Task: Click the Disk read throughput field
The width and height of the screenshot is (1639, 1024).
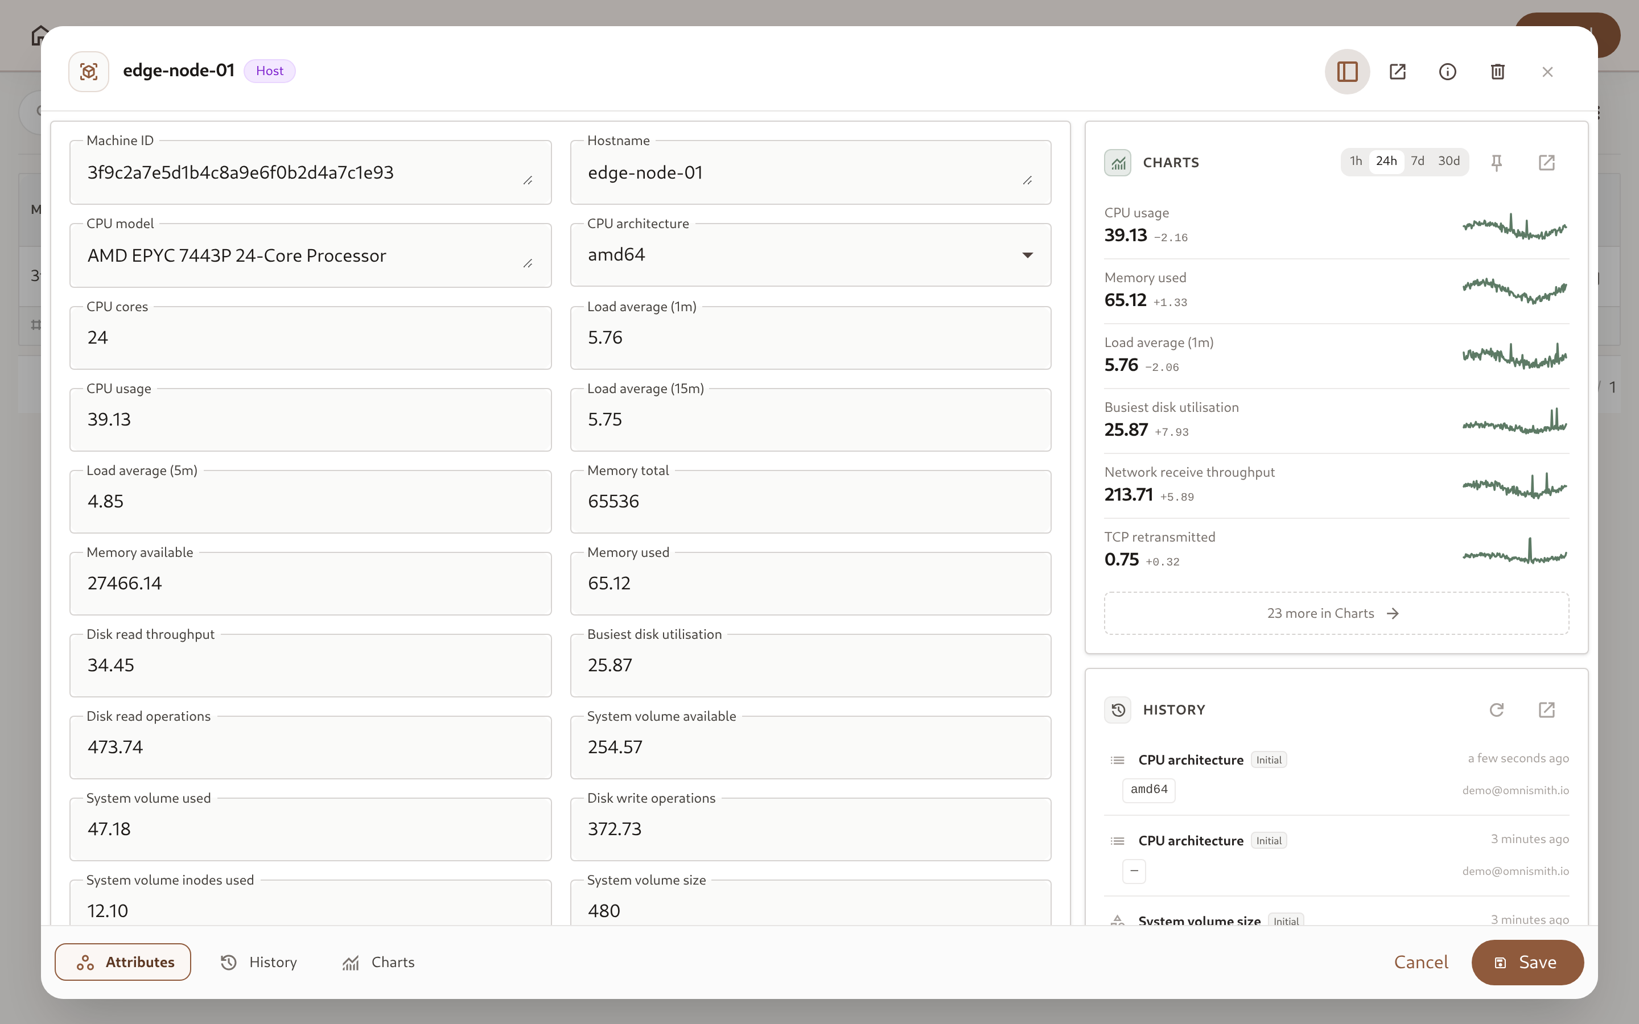Action: pyautogui.click(x=310, y=666)
